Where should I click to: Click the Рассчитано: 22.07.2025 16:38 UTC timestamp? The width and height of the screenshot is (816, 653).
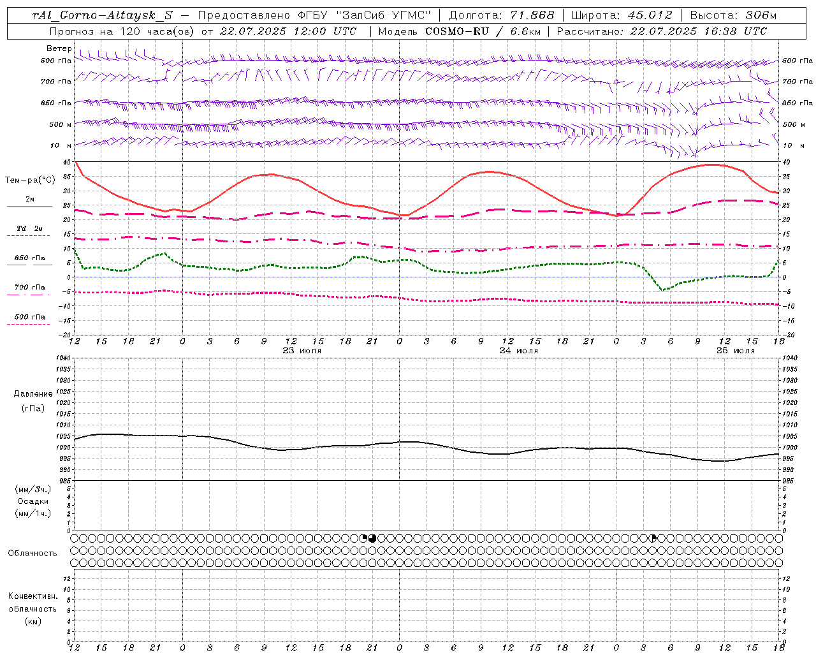(x=662, y=31)
